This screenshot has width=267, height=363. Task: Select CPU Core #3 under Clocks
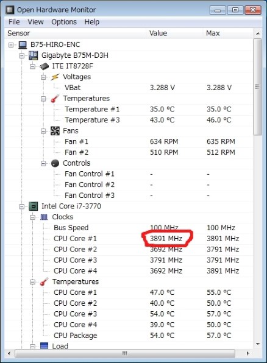tap(129, 260)
